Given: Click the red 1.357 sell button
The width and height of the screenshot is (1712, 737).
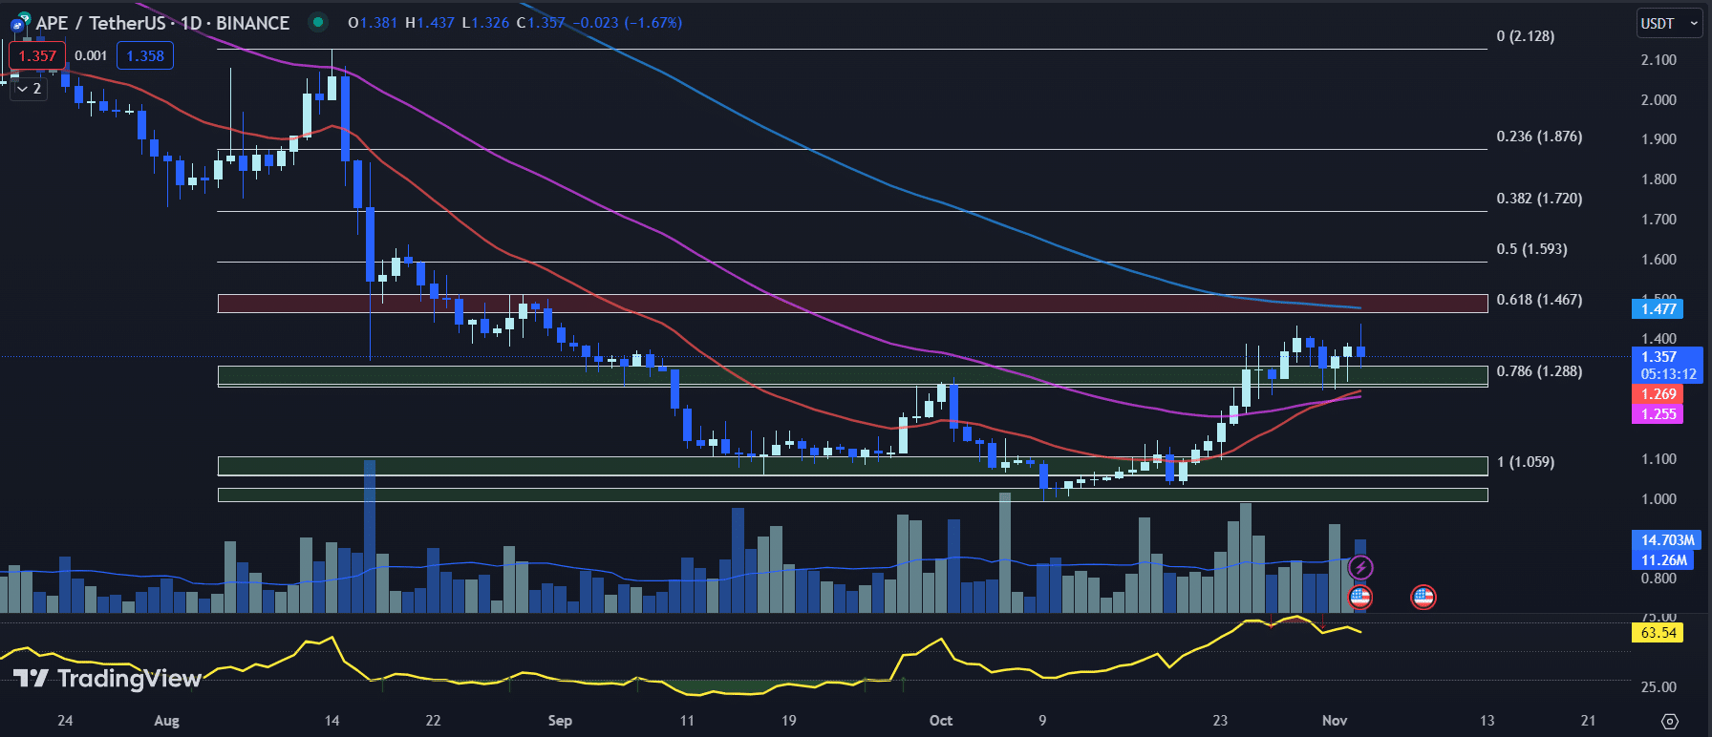Looking at the screenshot, I should (x=37, y=56).
